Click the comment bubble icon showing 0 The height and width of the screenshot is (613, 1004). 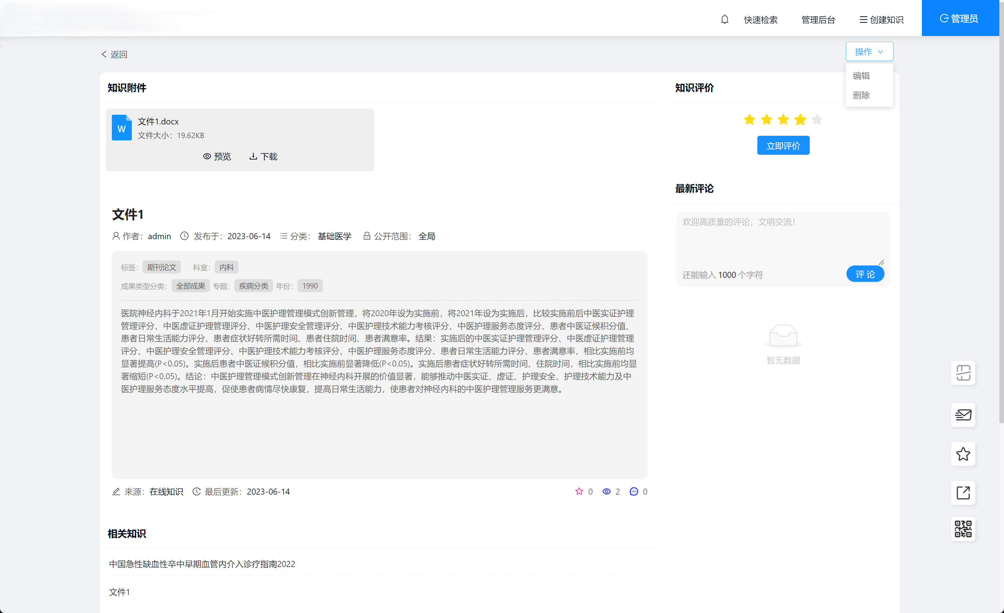tap(634, 491)
